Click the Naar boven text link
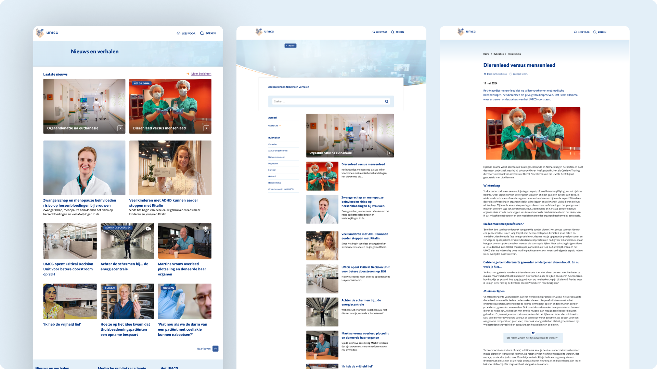The height and width of the screenshot is (369, 657). pyautogui.click(x=204, y=349)
